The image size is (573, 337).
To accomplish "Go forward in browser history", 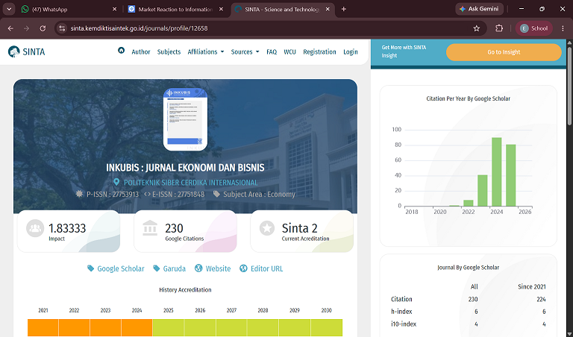I will coord(26,28).
